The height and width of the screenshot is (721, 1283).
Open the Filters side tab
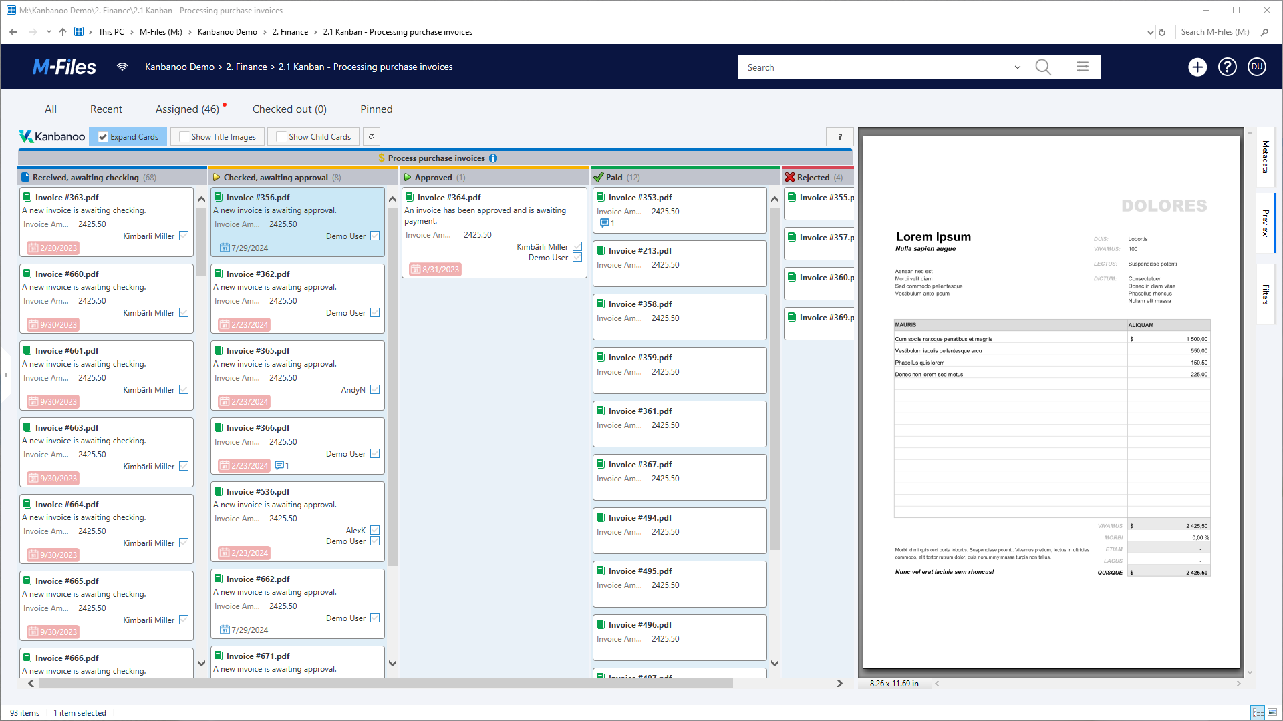[x=1265, y=294]
